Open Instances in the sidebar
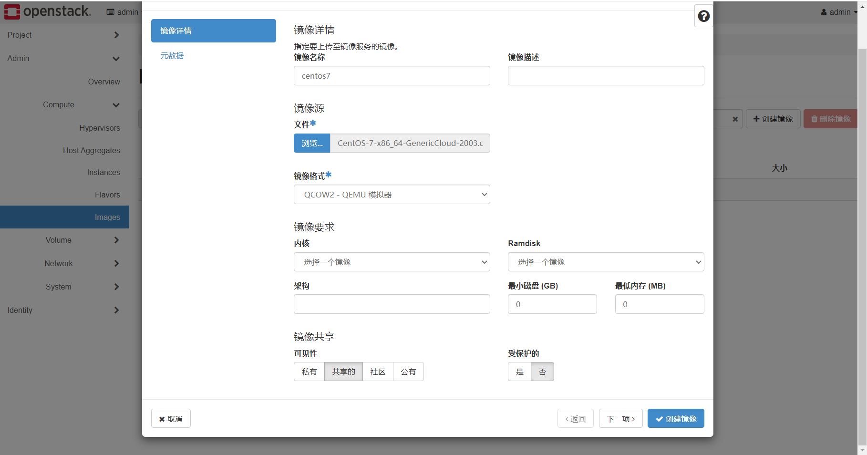867x455 pixels. tap(103, 172)
